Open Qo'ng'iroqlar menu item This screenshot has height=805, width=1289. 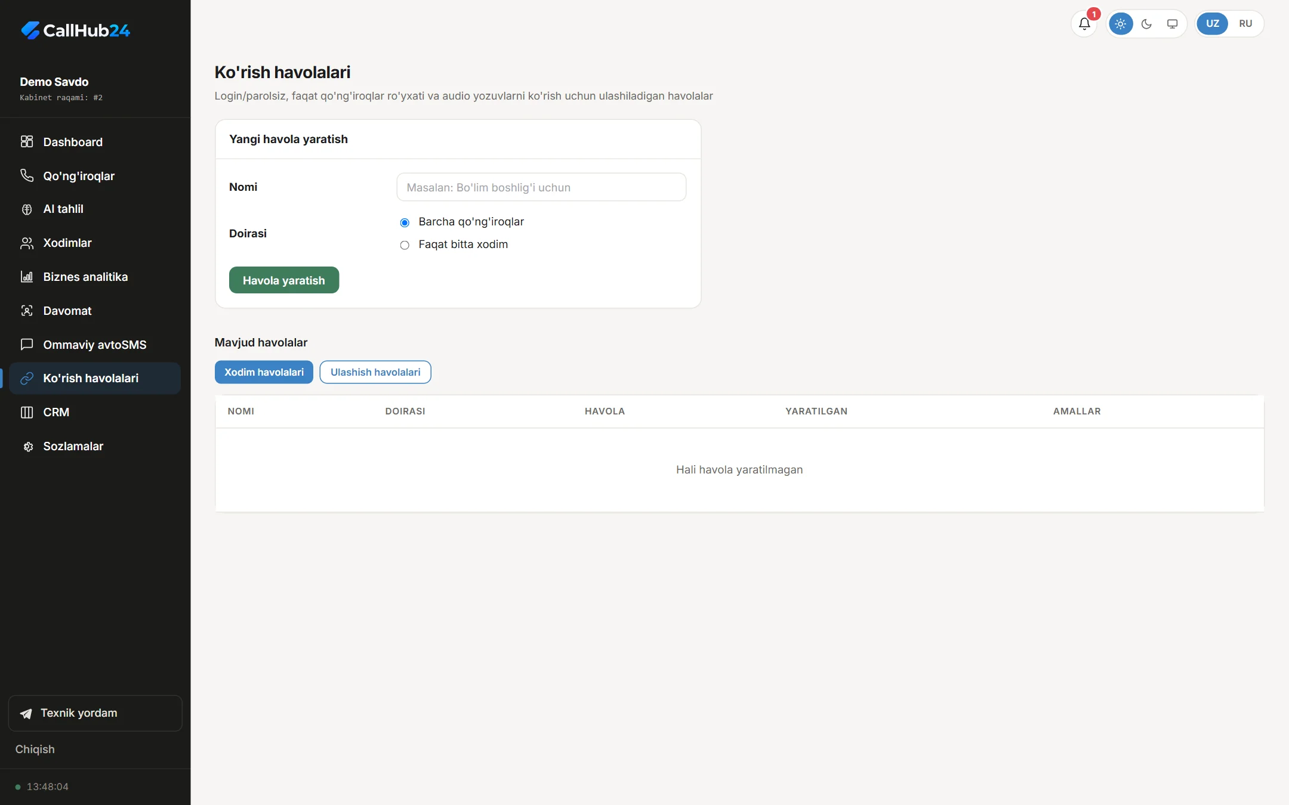(95, 176)
